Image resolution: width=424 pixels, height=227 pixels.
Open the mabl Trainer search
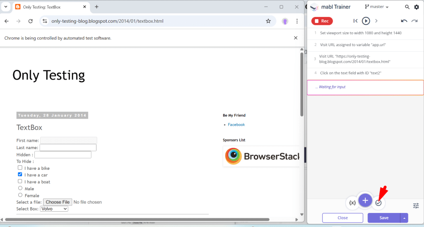pos(407,7)
